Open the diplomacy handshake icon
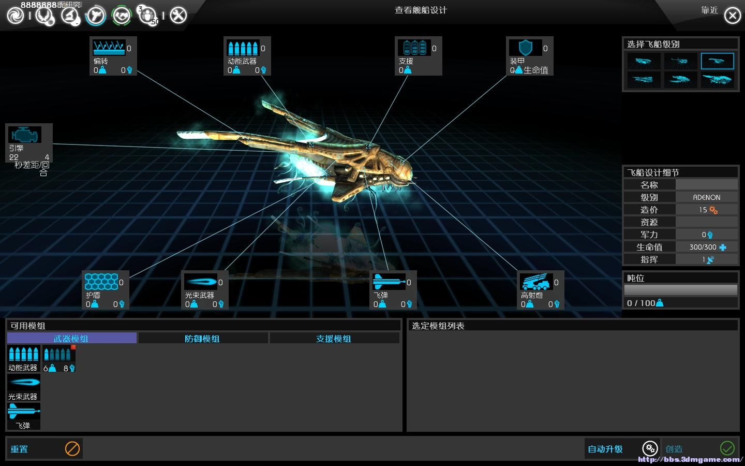 [x=122, y=16]
